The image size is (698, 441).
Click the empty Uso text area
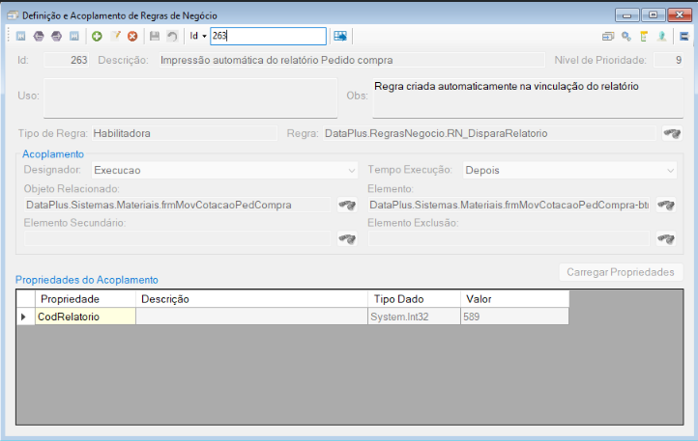point(190,98)
